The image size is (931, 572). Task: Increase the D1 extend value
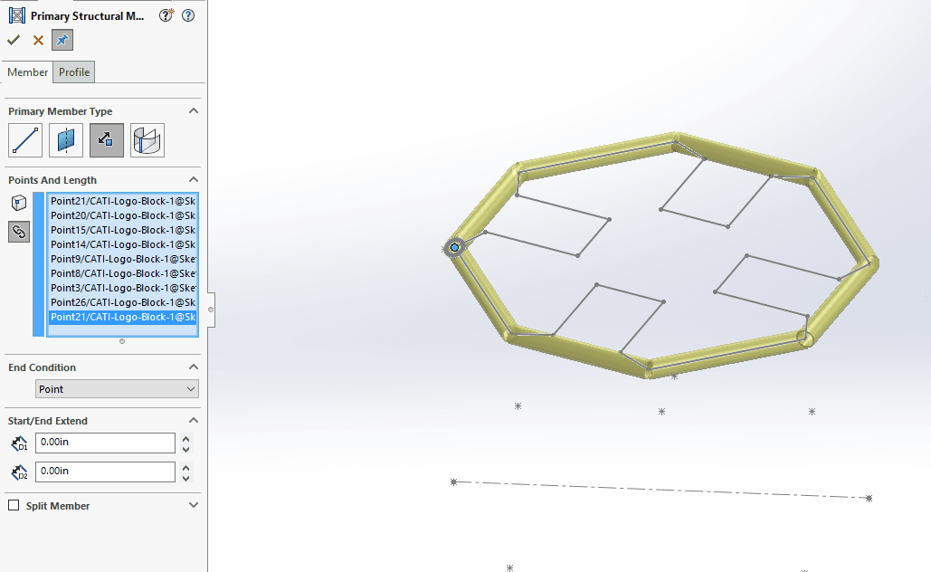185,438
